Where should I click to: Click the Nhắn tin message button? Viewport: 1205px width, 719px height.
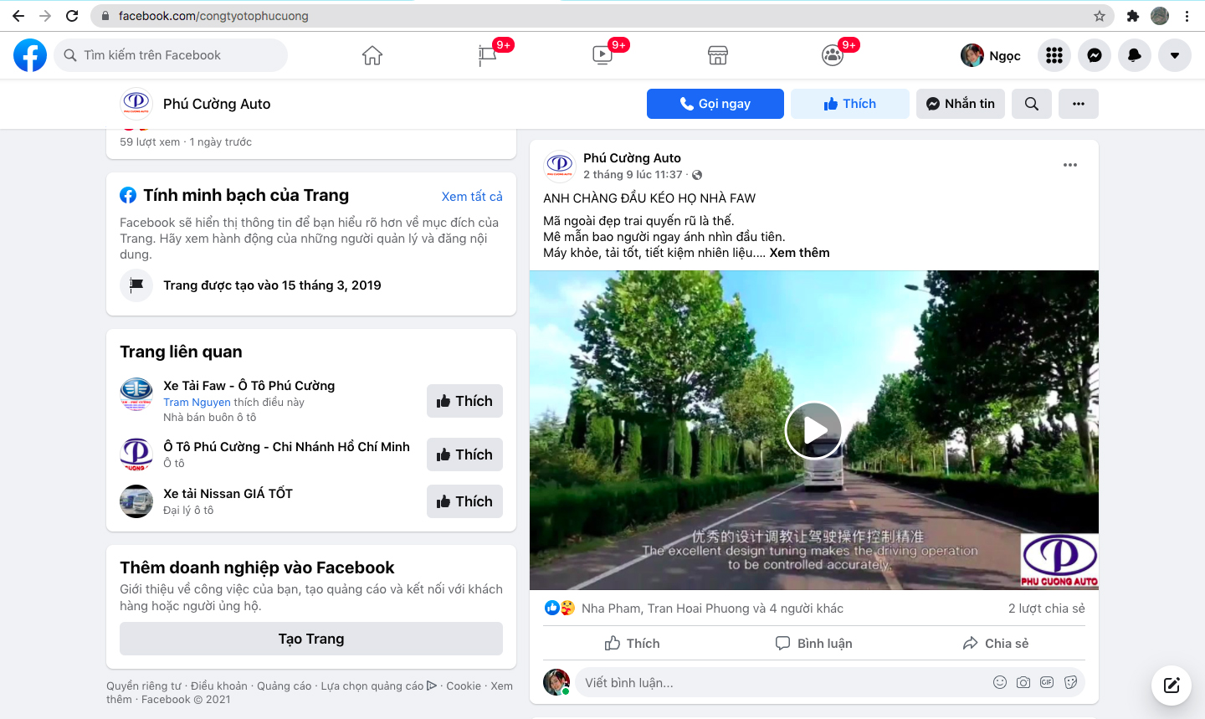tap(961, 104)
